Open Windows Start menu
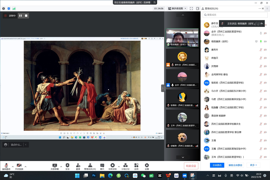This screenshot has width=270, height=180. tap(77, 175)
